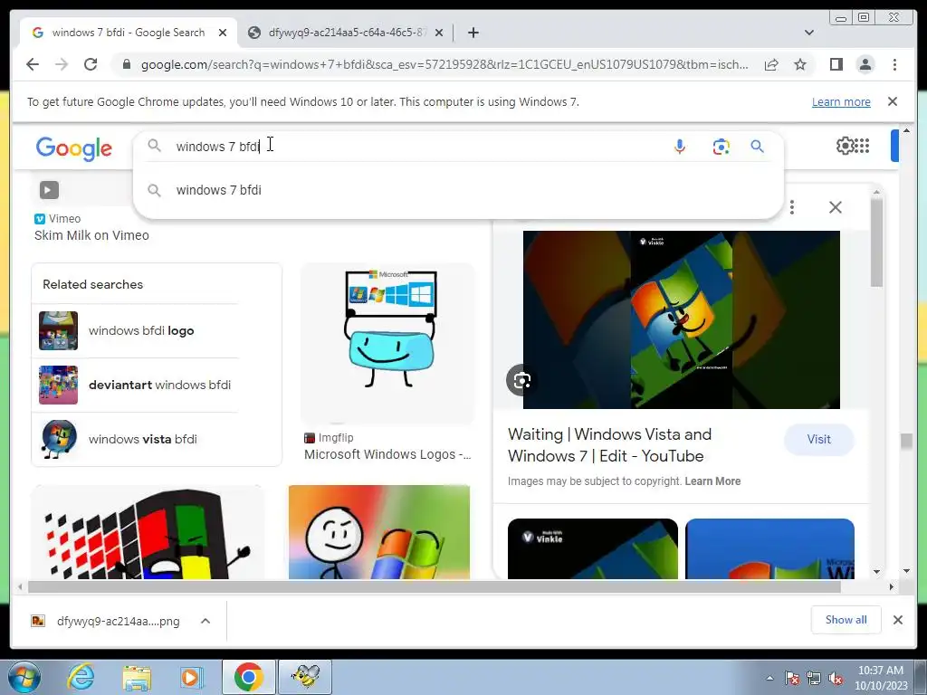Screen dimensions: 927x695
Task: Open Action Center flag icon
Action: click(792, 679)
